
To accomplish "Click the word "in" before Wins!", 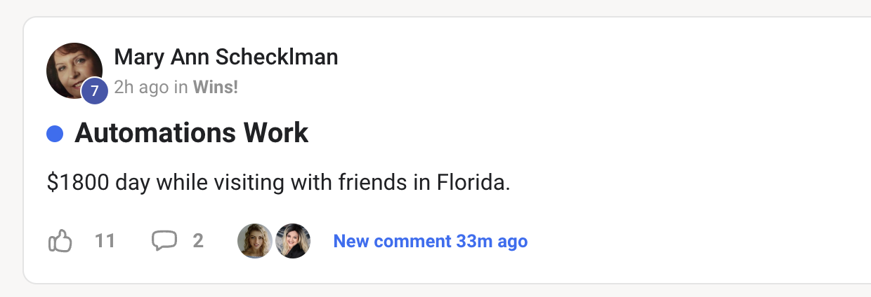I will (181, 87).
